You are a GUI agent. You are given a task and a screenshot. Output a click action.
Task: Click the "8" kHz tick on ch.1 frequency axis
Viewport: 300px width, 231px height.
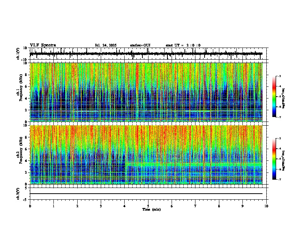tap(27, 75)
